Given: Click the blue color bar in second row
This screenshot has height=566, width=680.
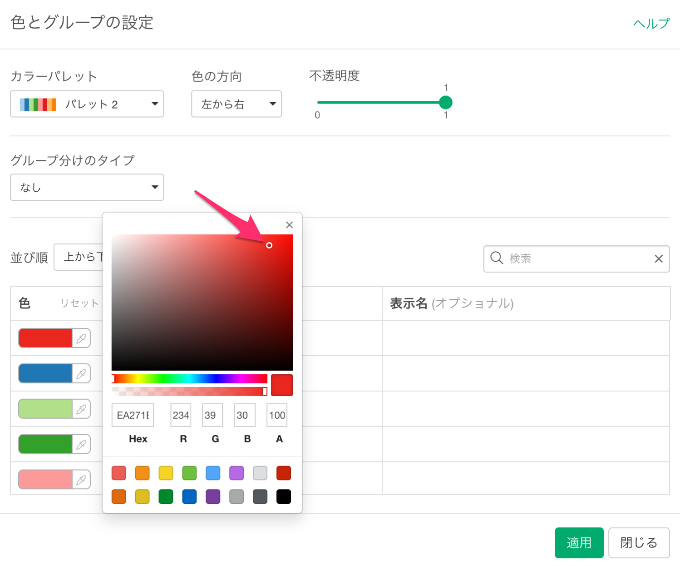Looking at the screenshot, I should (x=45, y=374).
